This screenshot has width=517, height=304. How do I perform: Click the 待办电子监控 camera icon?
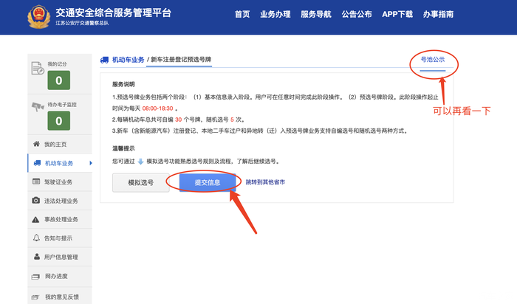(38, 108)
